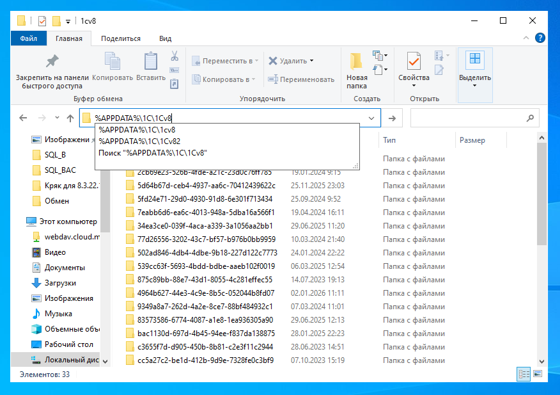Switch to details view in the status bar
The height and width of the screenshot is (395, 560).
[524, 373]
